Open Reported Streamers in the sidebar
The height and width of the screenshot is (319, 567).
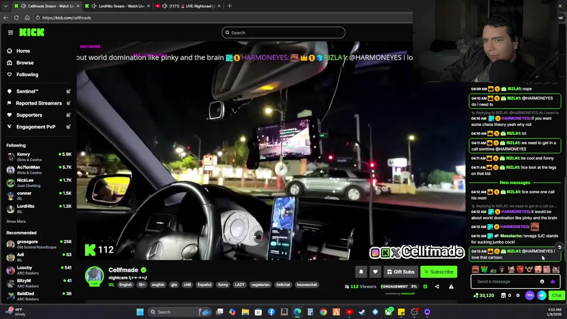tap(39, 103)
